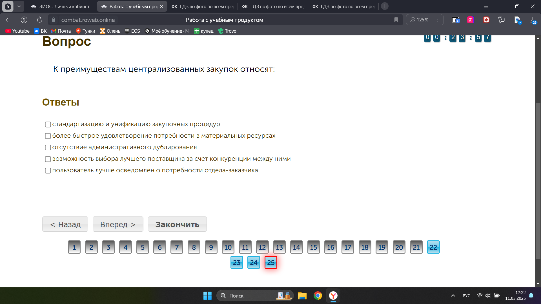Image resolution: width=541 pixels, height=304 pixels.
Task: Jump to question 25 outlined in red
Action: [x=271, y=262]
